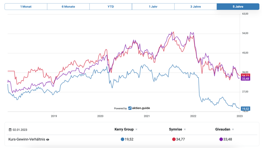Image resolution: width=262 pixels, height=148 pixels.
Task: Click the red Symrise color dot
Action: pyautogui.click(x=174, y=139)
